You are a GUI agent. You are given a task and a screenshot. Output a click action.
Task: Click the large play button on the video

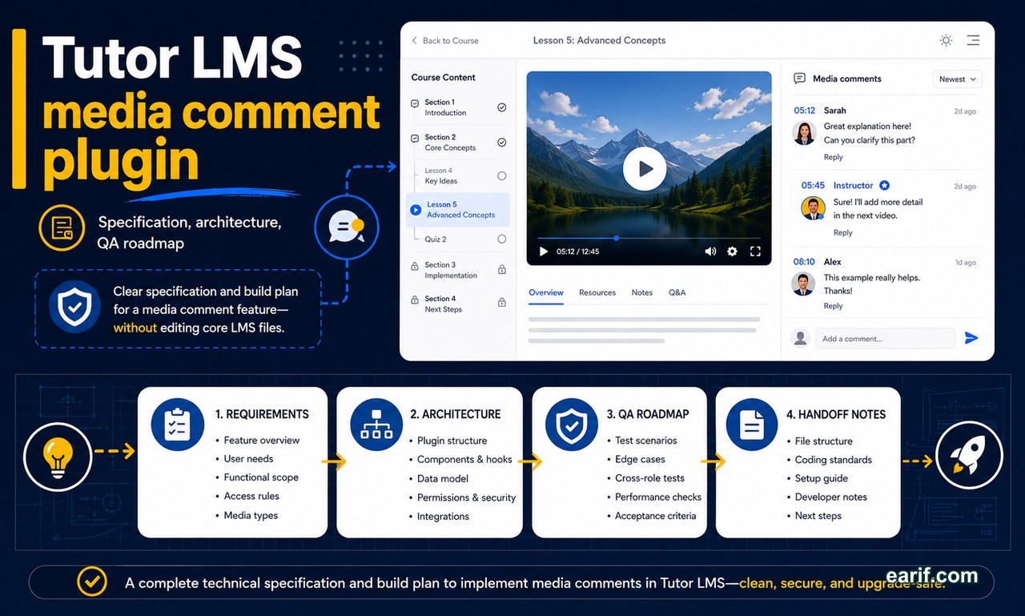point(645,168)
